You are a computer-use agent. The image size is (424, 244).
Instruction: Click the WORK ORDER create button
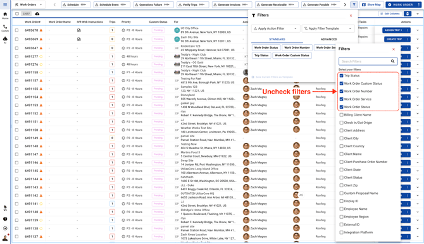click(x=401, y=4)
